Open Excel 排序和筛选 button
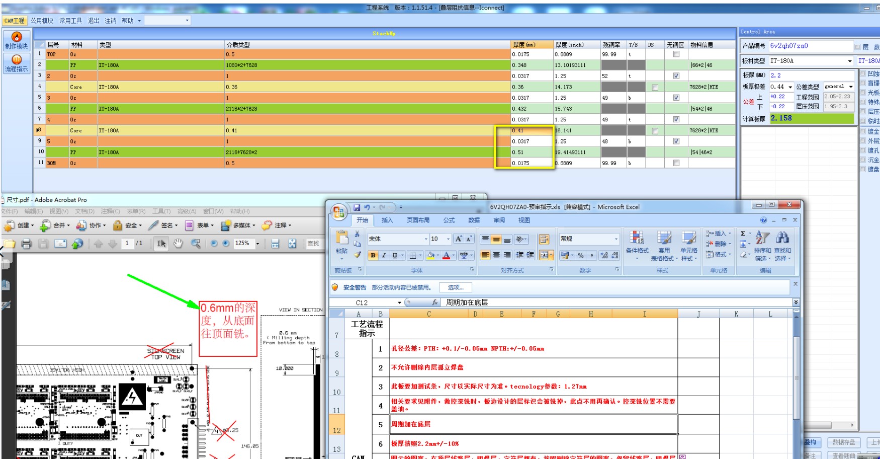Image resolution: width=880 pixels, height=459 pixels. pos(762,246)
